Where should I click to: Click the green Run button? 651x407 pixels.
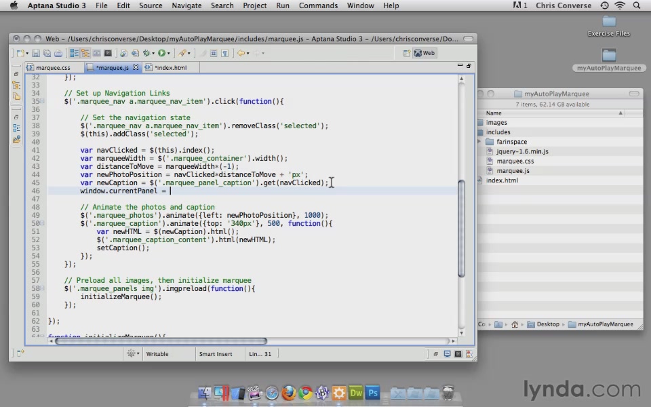(161, 53)
